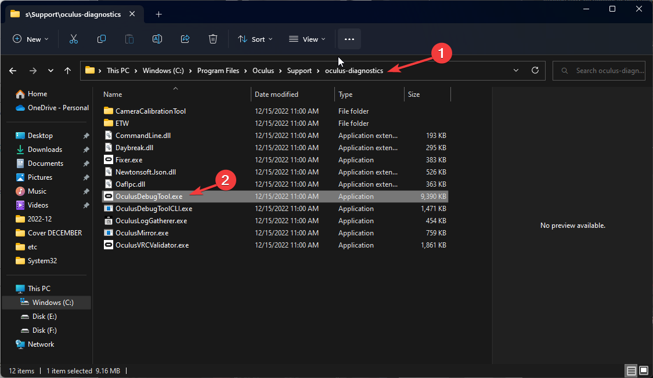The height and width of the screenshot is (378, 653).
Task: Select the Fixer.exe file icon
Action: click(x=109, y=159)
